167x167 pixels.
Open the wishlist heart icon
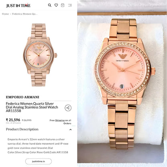[56, 5]
